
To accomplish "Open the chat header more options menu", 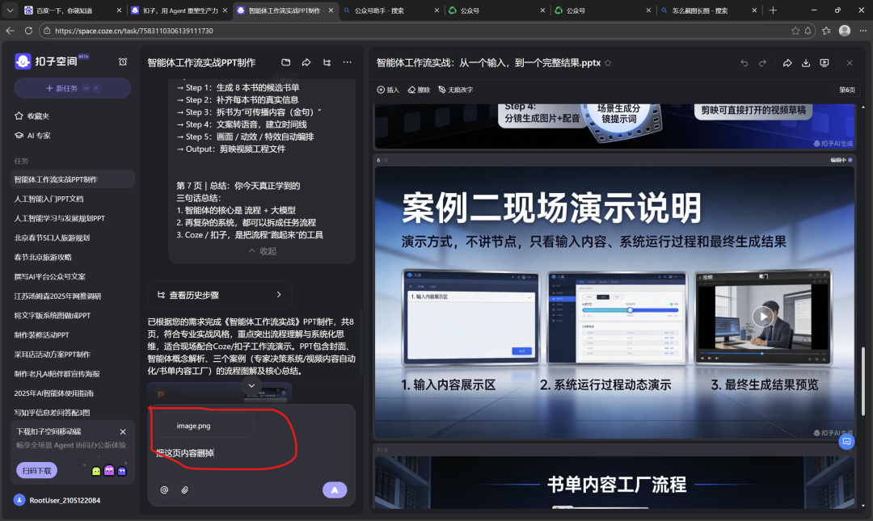I will pyautogui.click(x=348, y=62).
